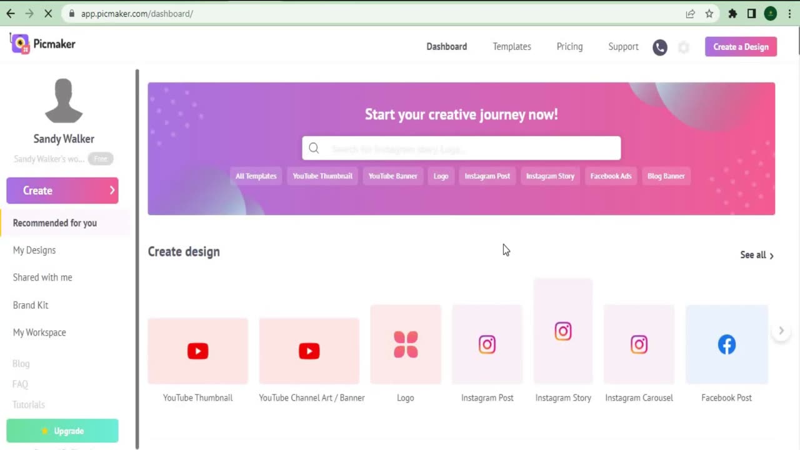800x450 pixels.
Task: Click the template search input field
Action: point(461,148)
